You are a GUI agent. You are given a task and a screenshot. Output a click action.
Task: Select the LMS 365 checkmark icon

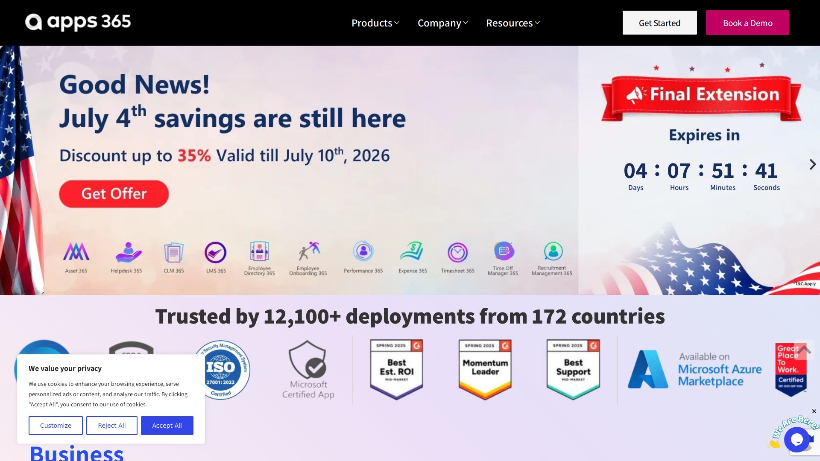(215, 252)
